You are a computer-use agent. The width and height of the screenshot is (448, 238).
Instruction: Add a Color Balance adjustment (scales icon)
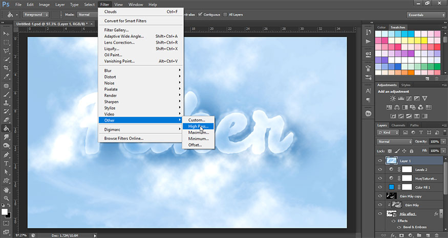coord(397,107)
